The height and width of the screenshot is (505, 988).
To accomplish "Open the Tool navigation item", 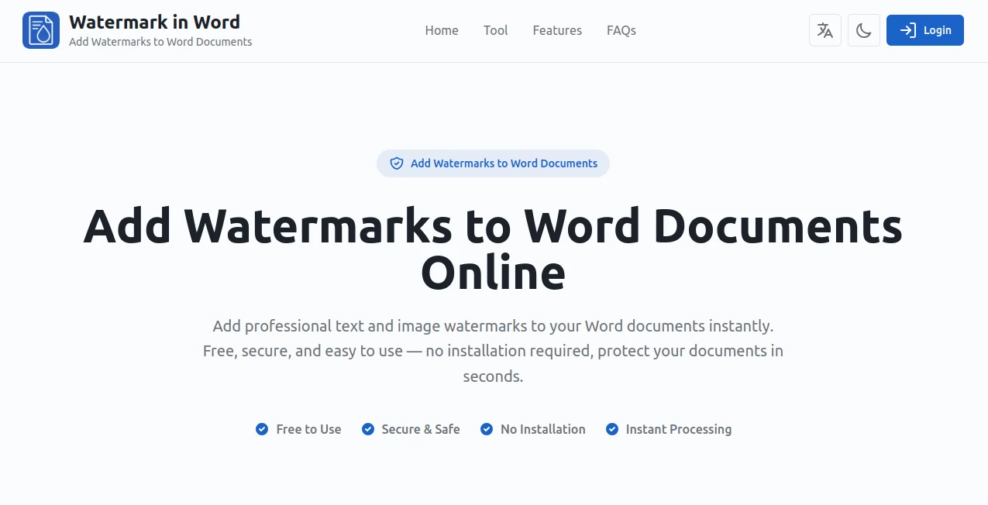I will [495, 30].
